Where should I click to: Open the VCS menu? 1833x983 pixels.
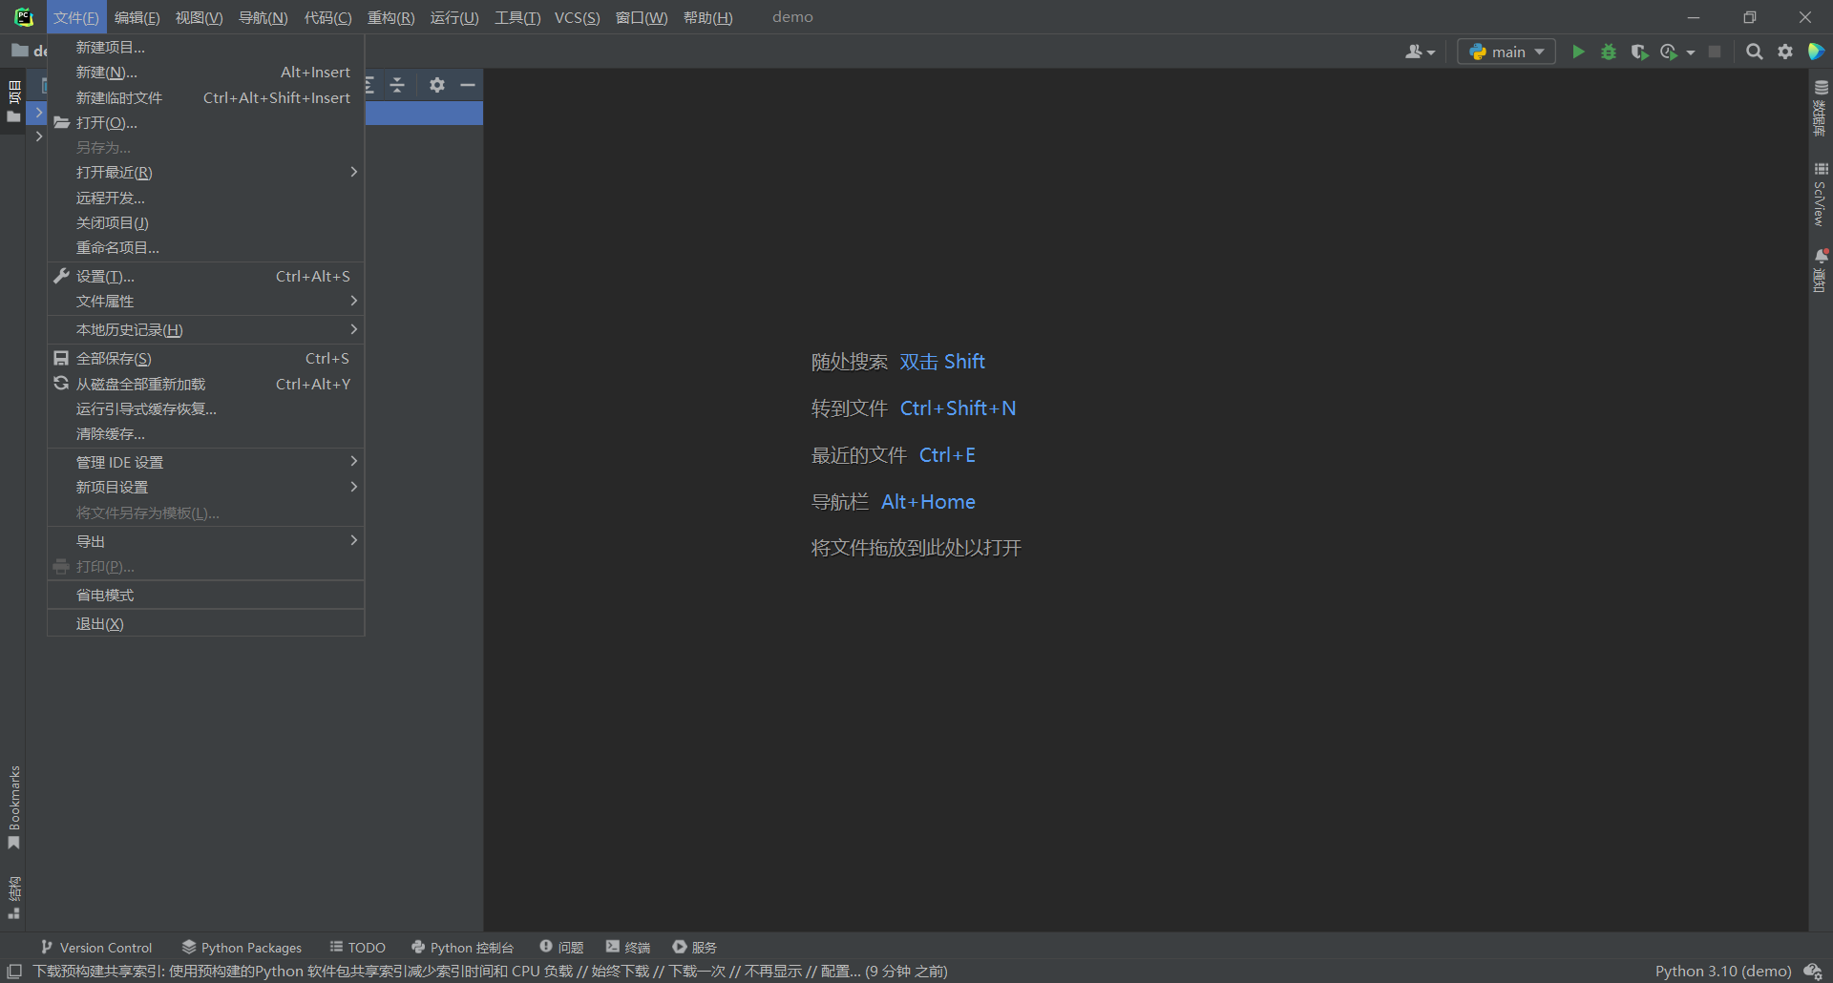pos(577,17)
